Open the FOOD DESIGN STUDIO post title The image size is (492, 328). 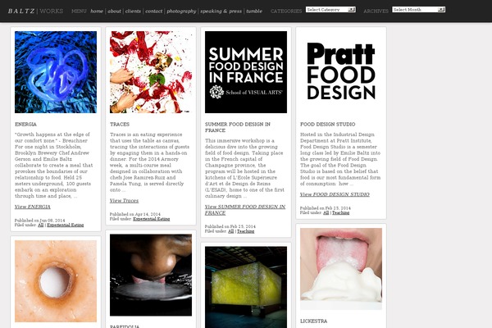[x=327, y=124]
